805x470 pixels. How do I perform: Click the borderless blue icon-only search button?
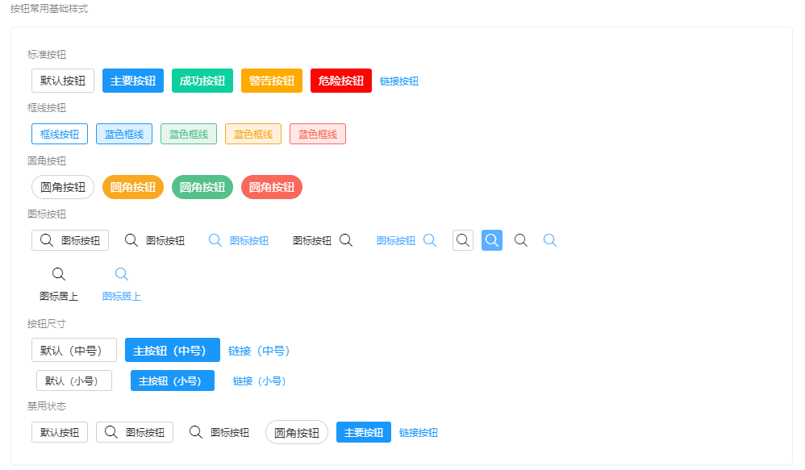549,240
